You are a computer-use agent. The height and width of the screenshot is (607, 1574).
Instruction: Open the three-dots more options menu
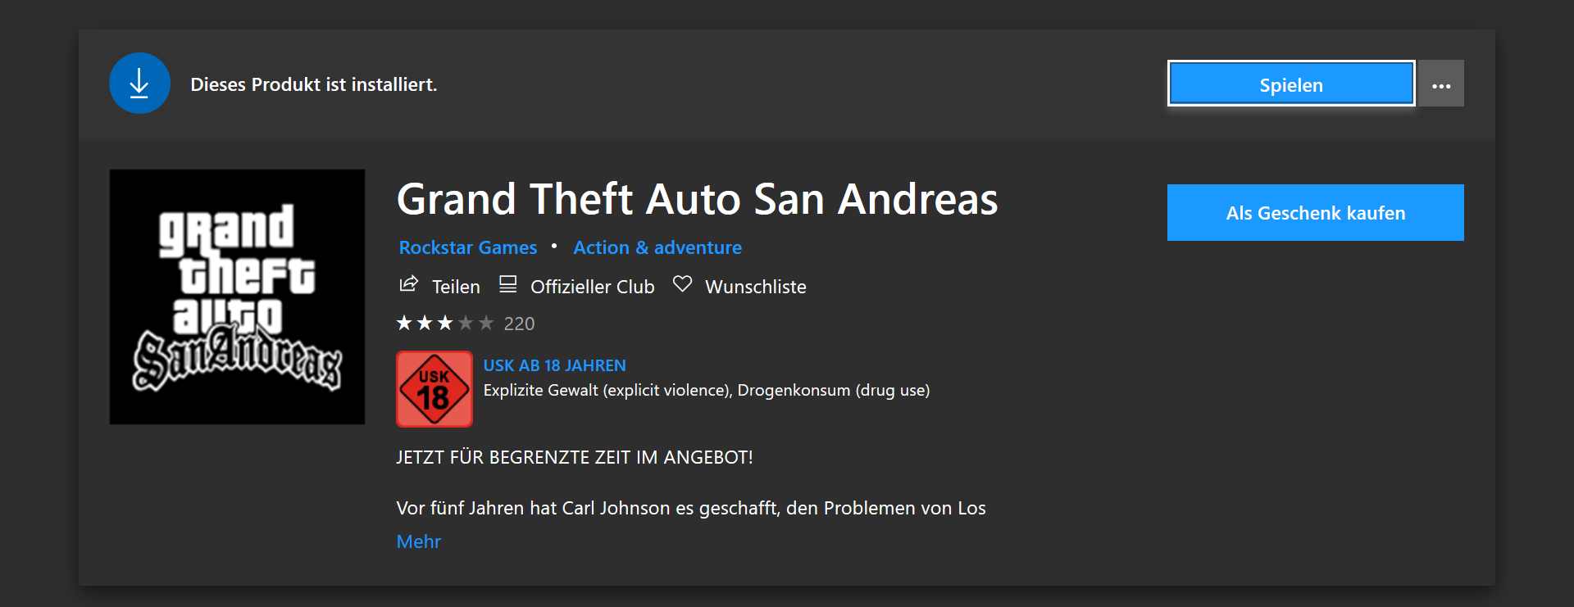click(x=1442, y=84)
